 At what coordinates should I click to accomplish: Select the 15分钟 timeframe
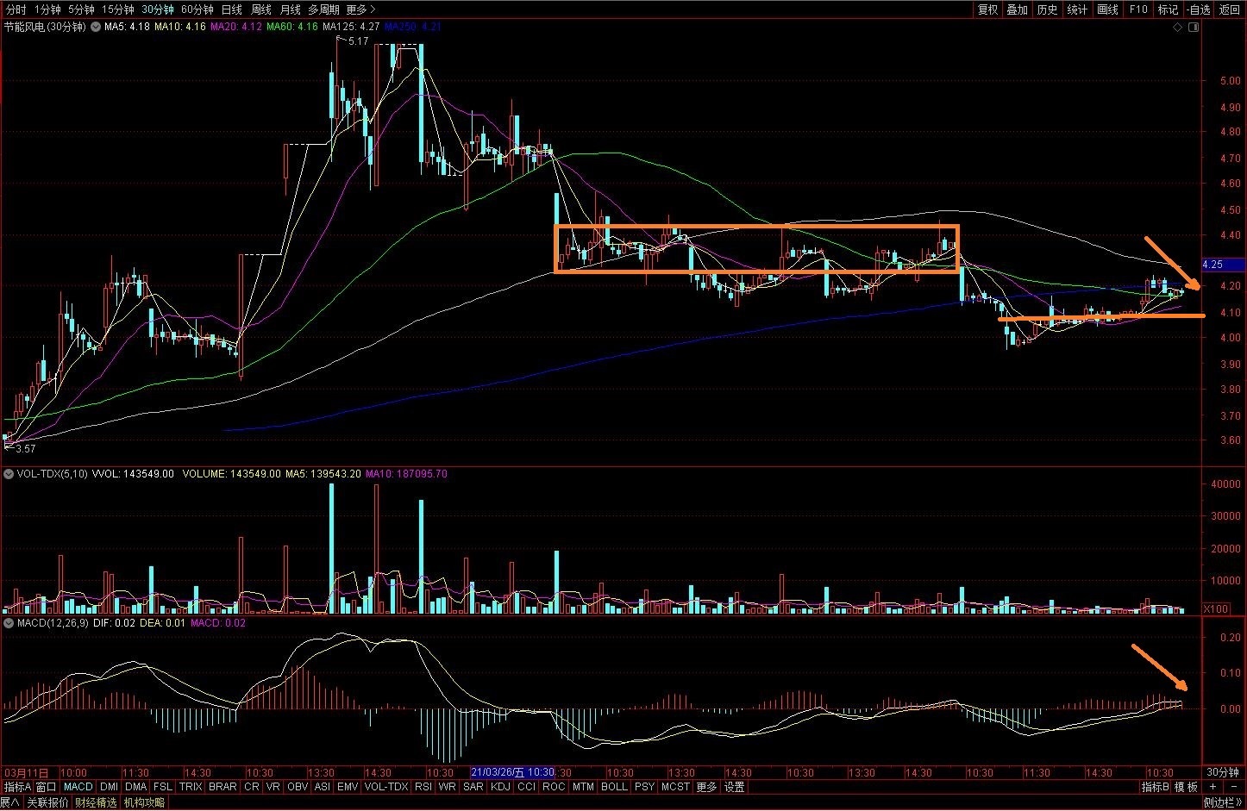point(117,9)
